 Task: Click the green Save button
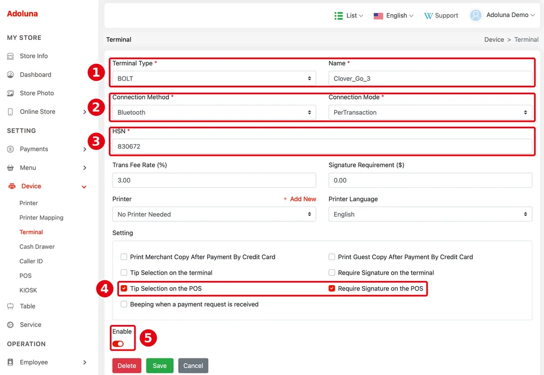(x=159, y=365)
